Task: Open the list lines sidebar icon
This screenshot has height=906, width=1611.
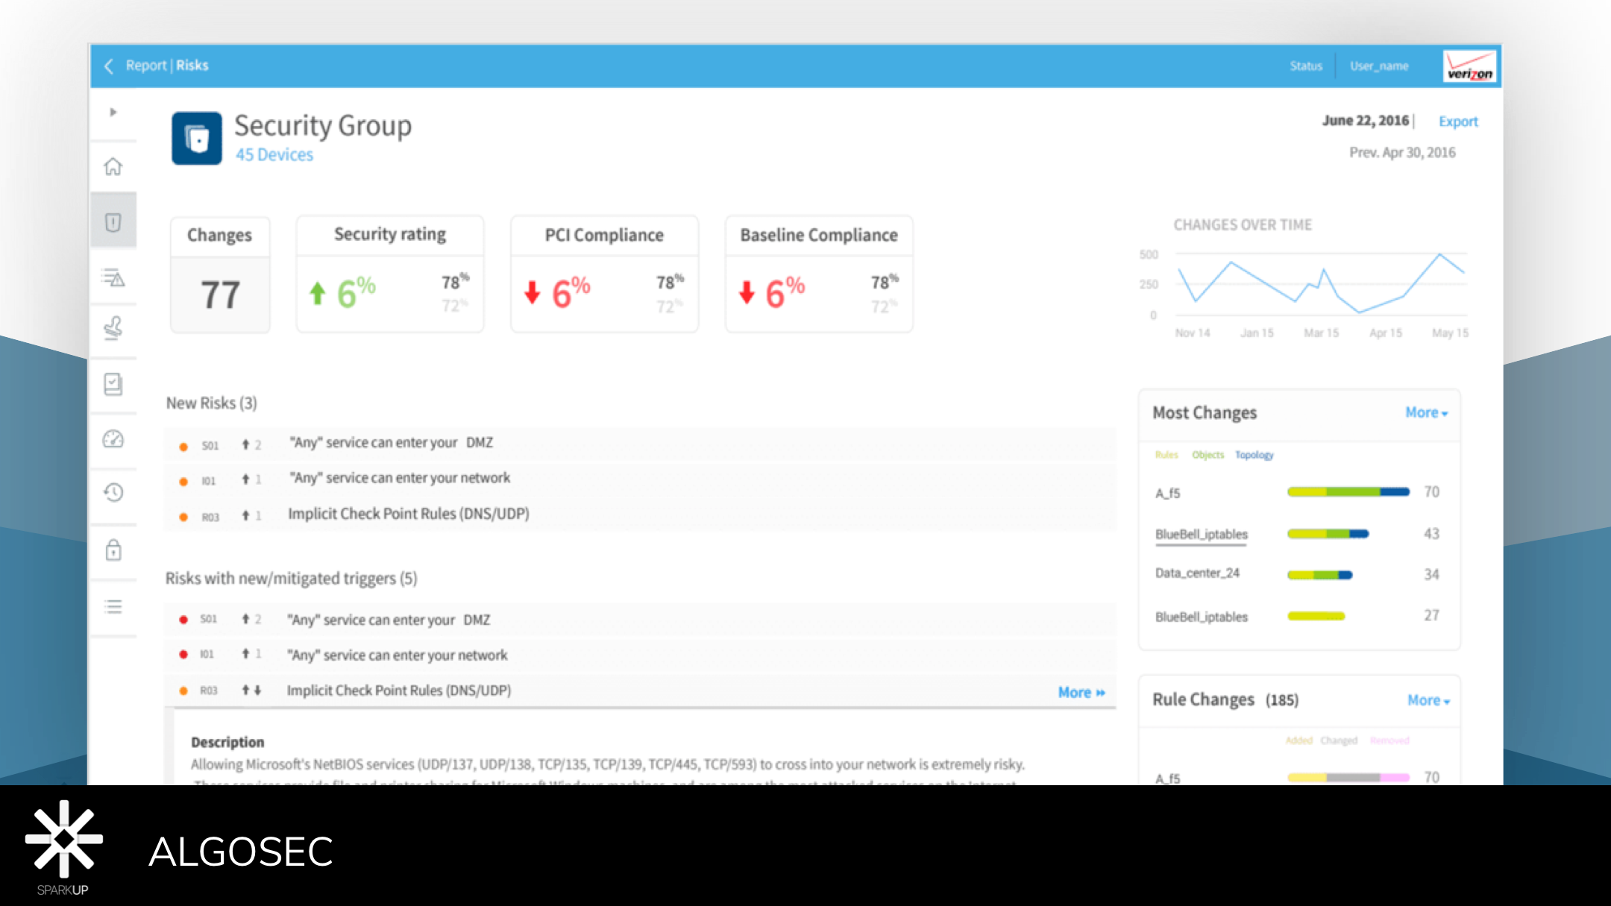Action: (113, 607)
